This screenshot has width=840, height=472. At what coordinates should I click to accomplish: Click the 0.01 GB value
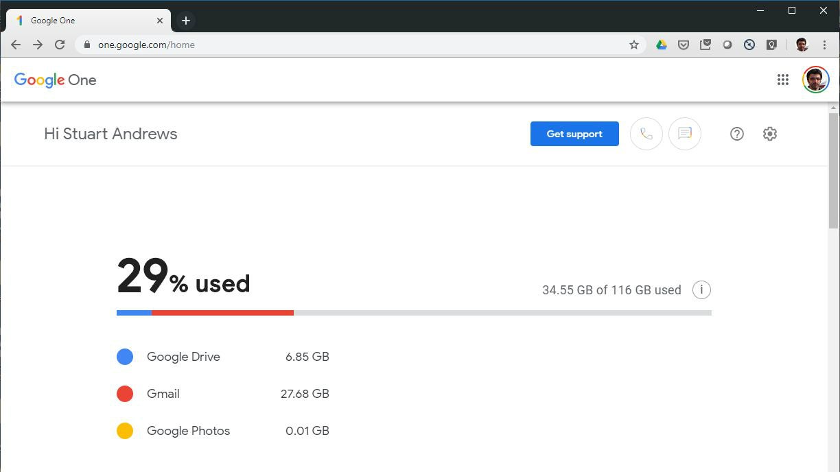coord(307,431)
